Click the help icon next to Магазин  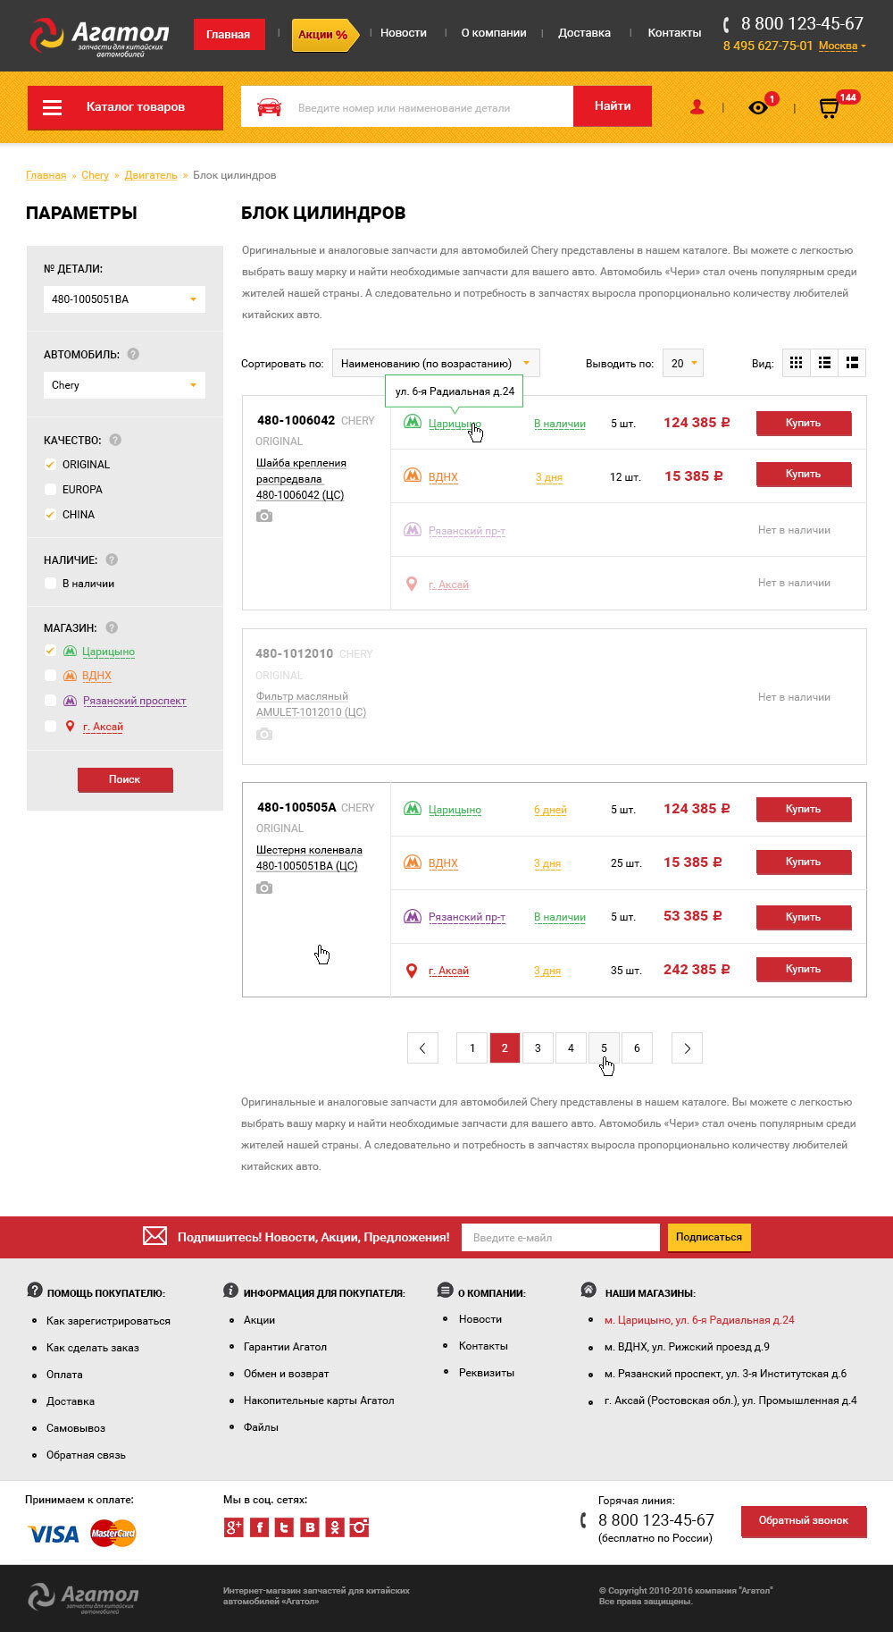click(x=112, y=627)
